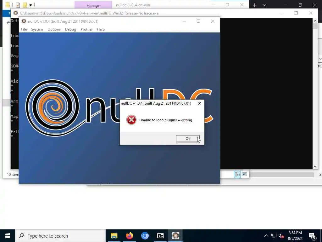
Task: Click the taskbar search box
Action: pyautogui.click(x=60, y=236)
